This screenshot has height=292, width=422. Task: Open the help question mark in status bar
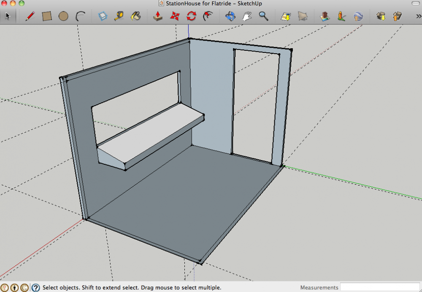pyautogui.click(x=36, y=288)
